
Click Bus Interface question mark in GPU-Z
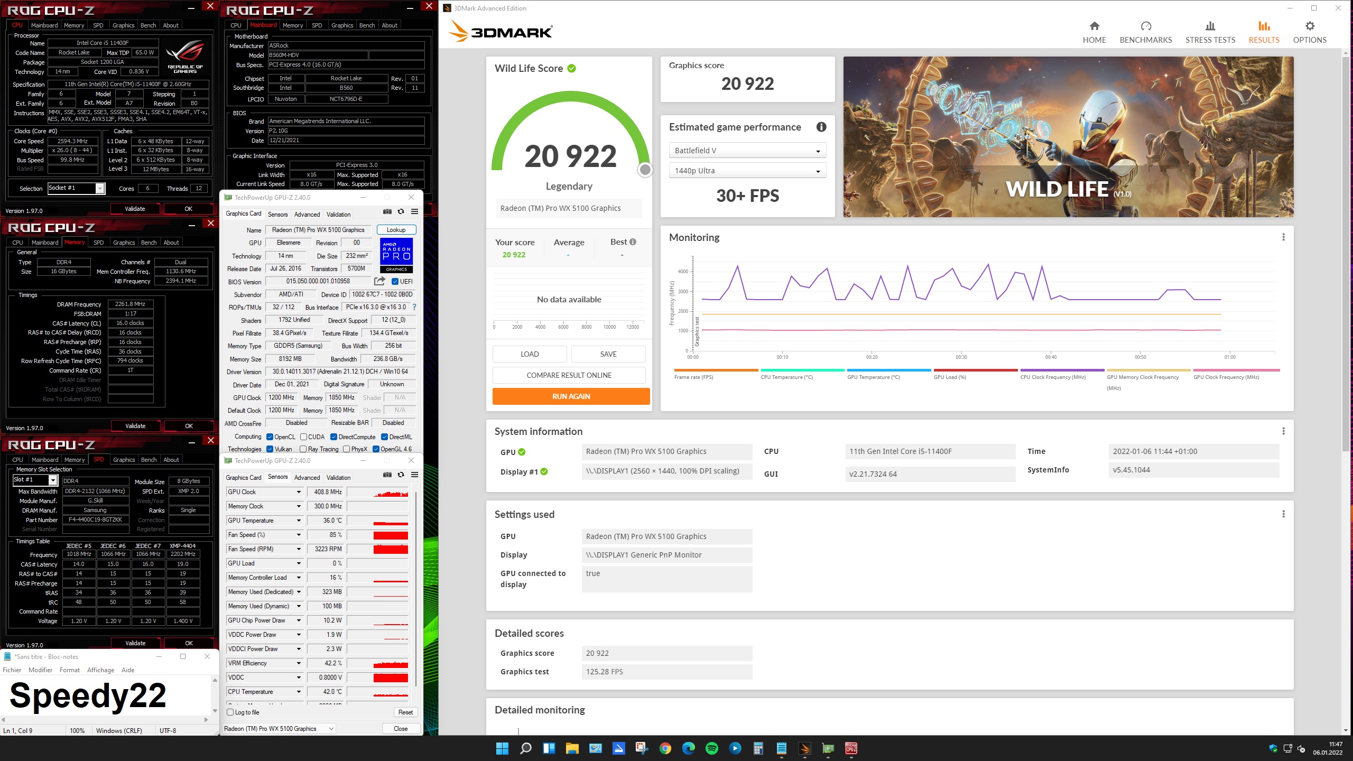point(414,307)
